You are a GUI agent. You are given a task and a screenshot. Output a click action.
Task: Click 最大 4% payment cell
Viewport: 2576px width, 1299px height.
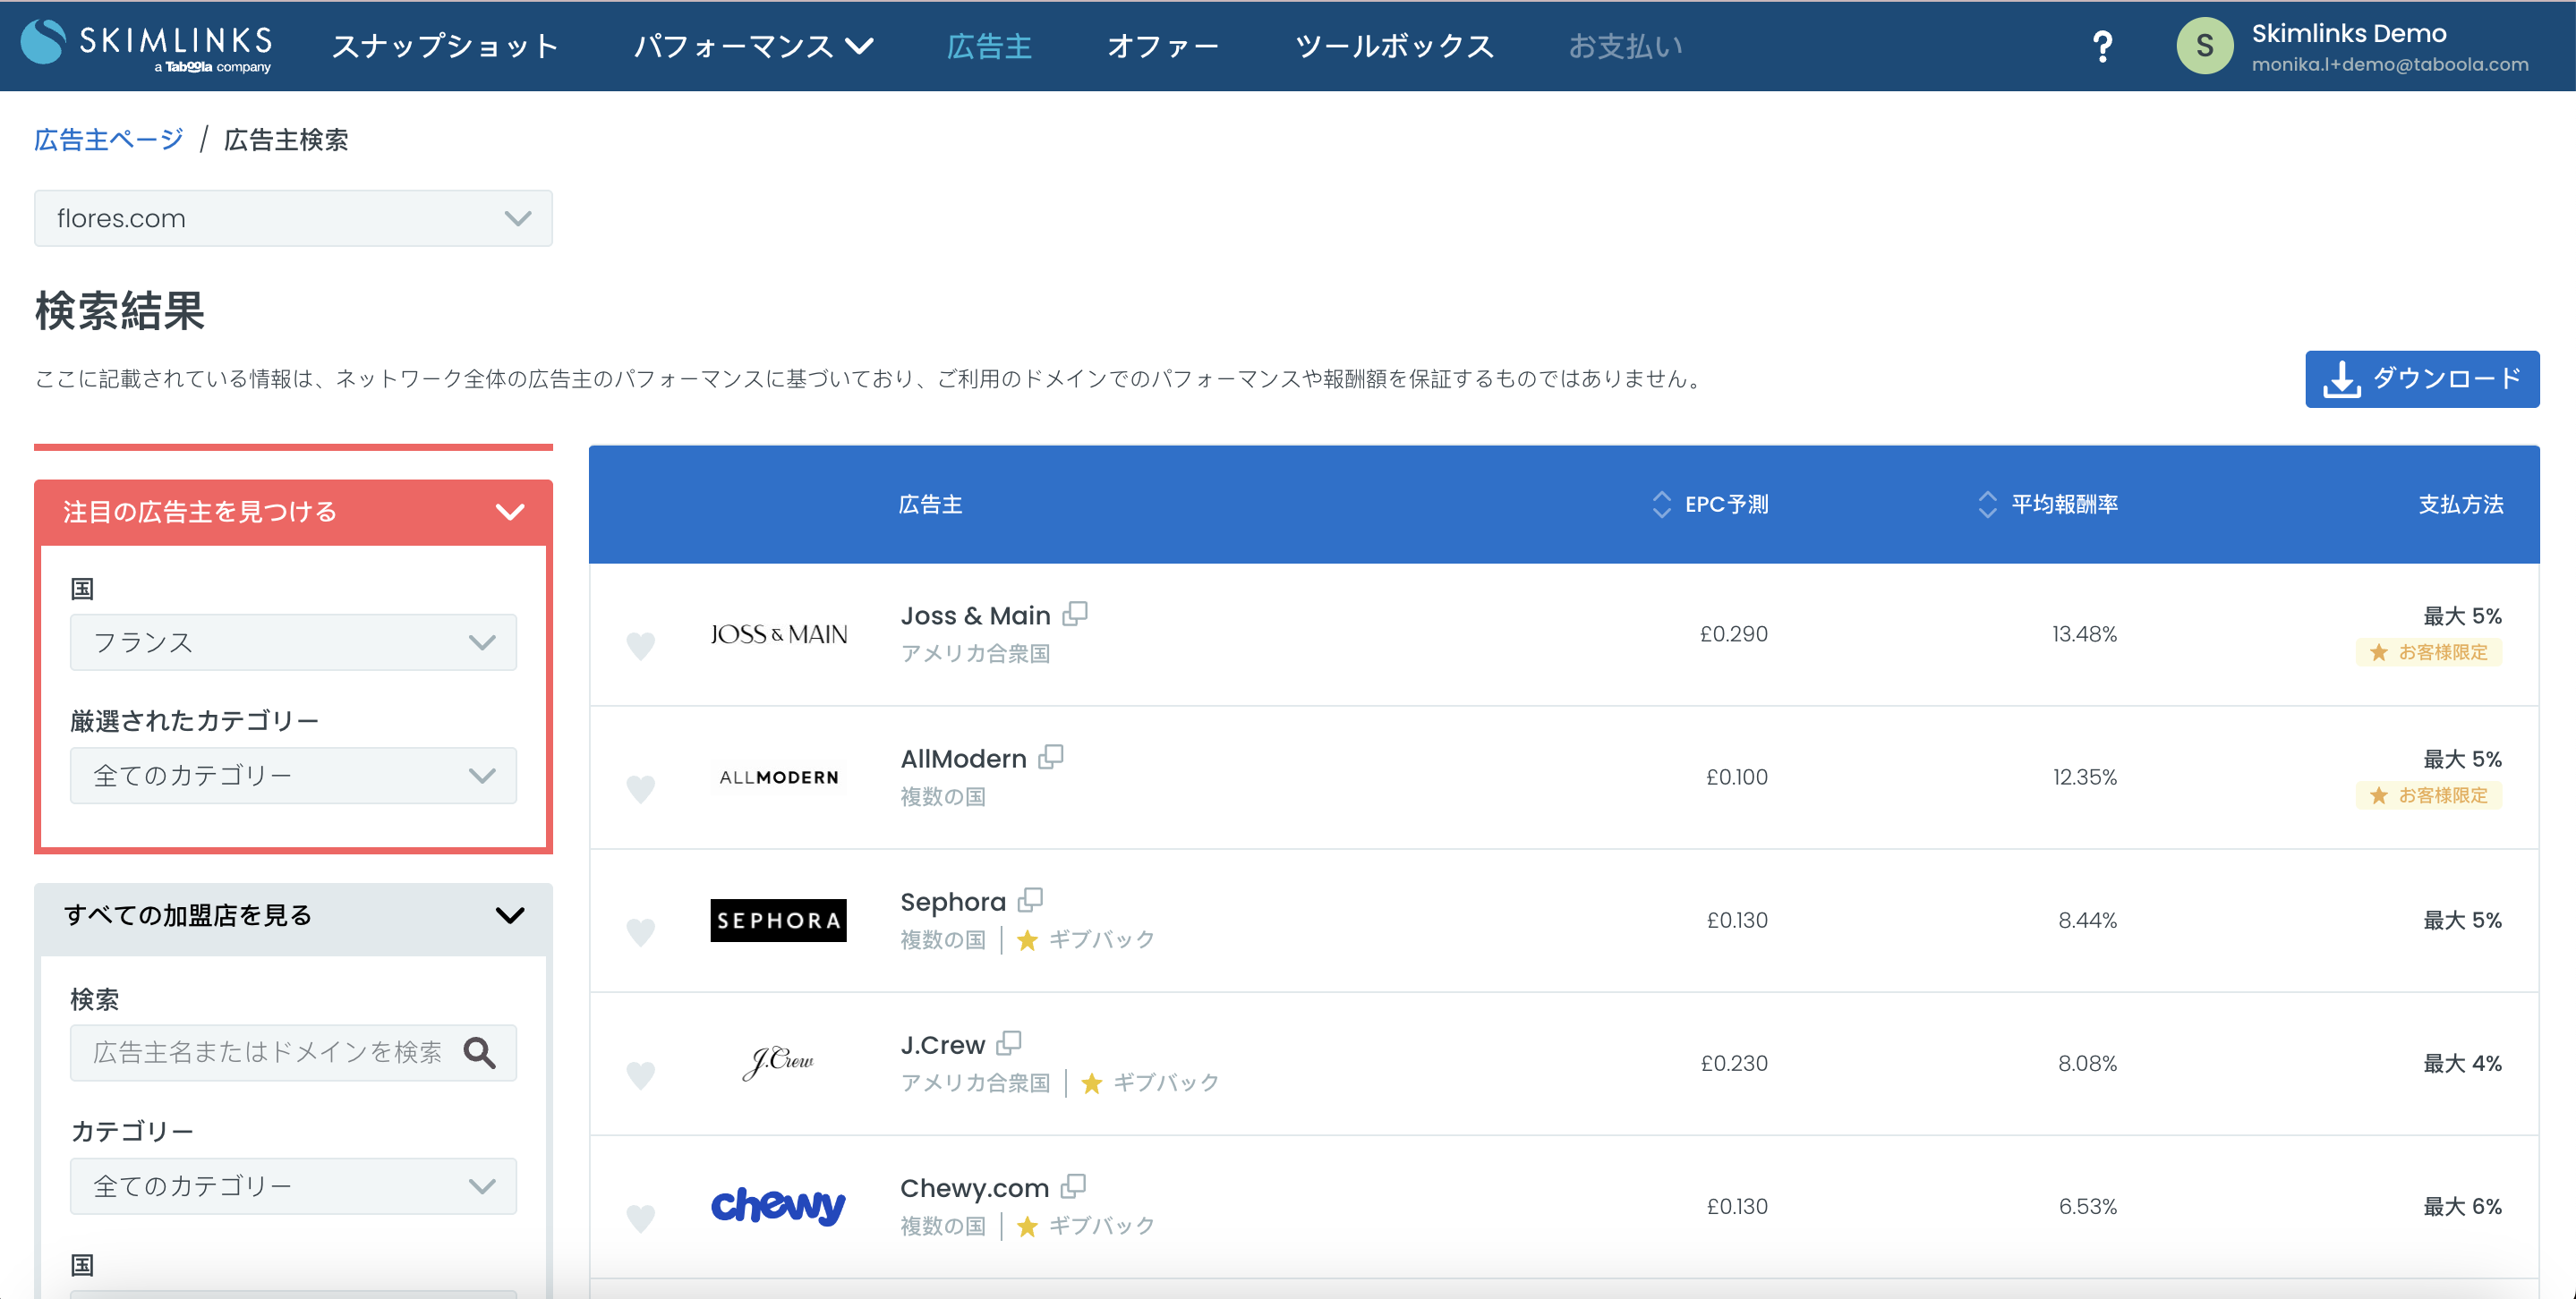(x=2462, y=1063)
